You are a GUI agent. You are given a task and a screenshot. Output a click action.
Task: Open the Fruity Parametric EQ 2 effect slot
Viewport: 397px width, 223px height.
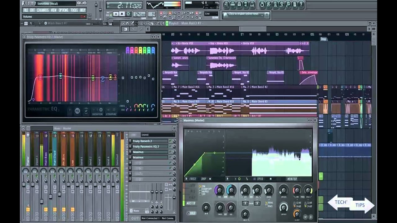coord(150,146)
